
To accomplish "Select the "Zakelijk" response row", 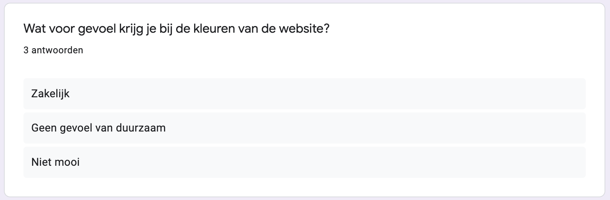I will (304, 94).
